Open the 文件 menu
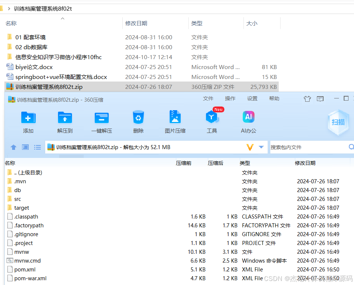This screenshot has width=354, height=285. pos(208,98)
